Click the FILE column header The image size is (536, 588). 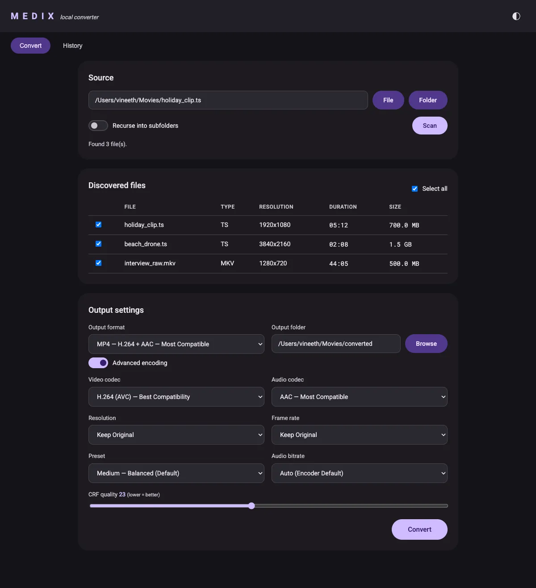[130, 207]
